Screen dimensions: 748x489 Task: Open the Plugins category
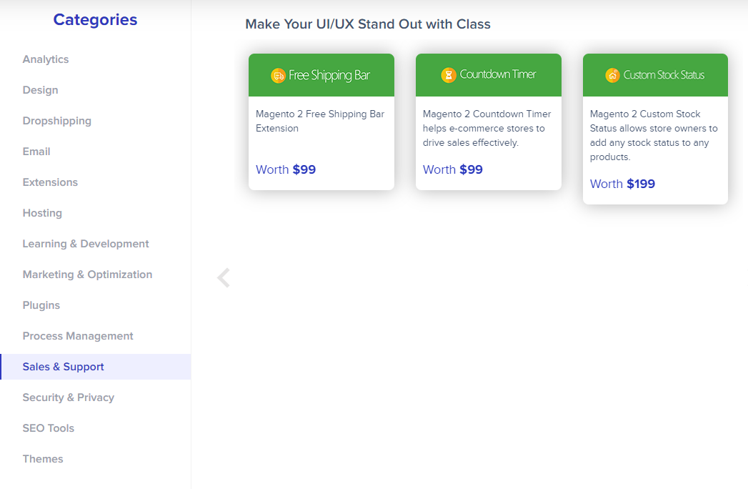coord(41,305)
